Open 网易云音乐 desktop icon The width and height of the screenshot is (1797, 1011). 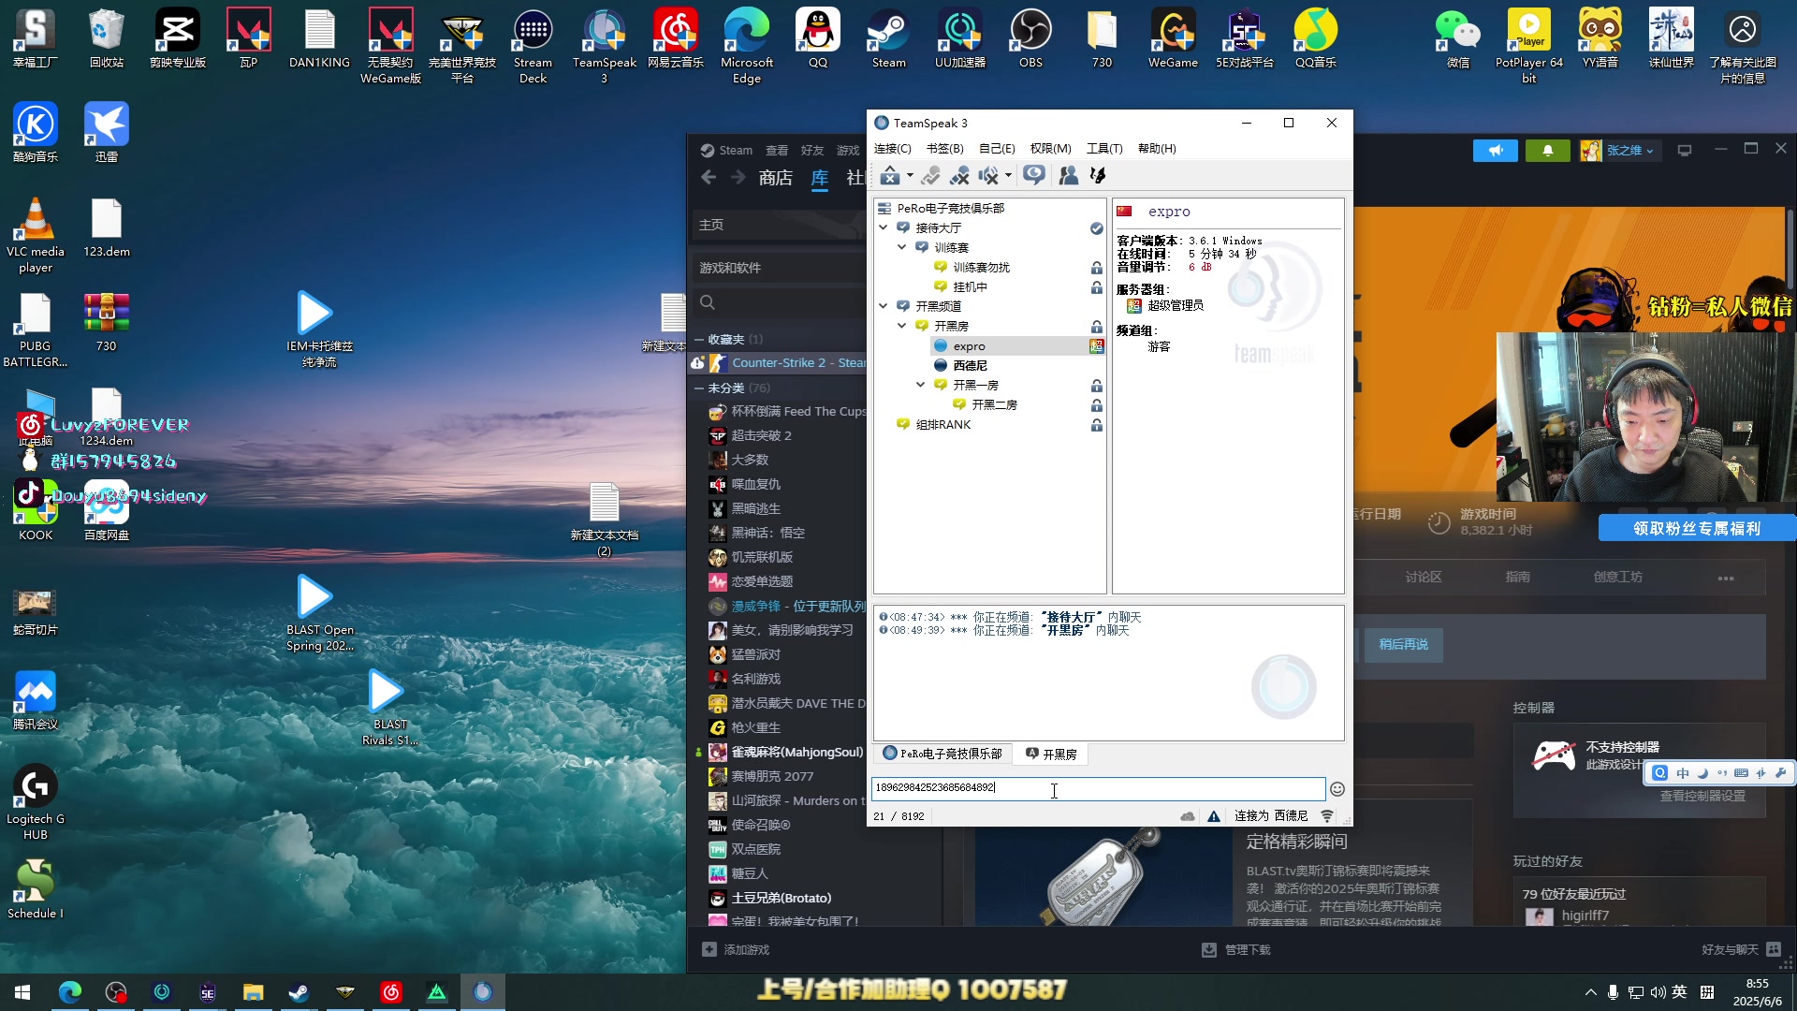[676, 39]
